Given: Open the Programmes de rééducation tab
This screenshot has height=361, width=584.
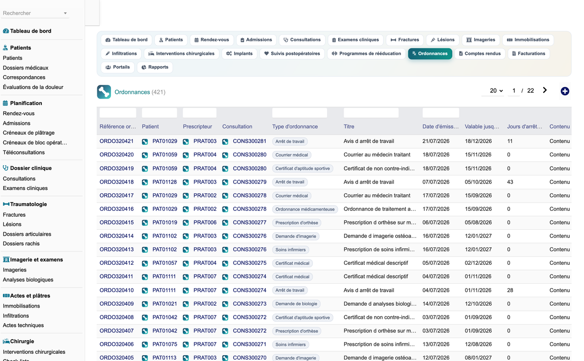Looking at the screenshot, I should pos(366,53).
